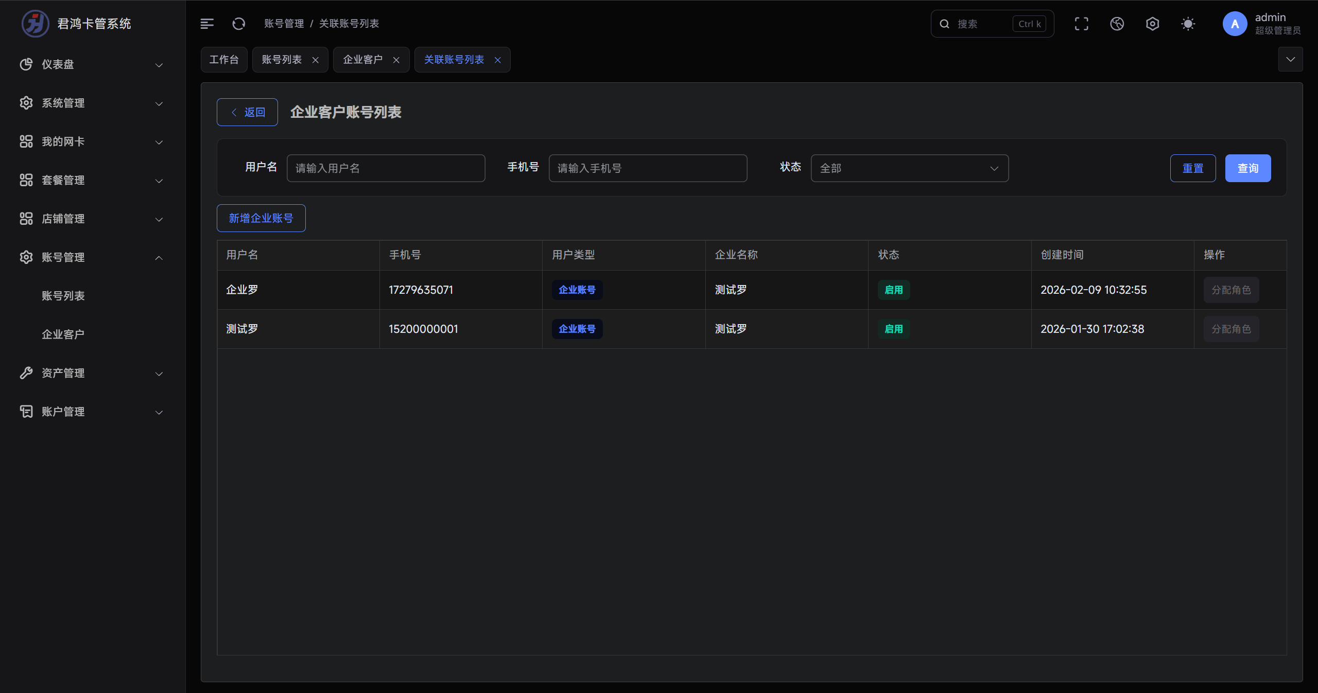The height and width of the screenshot is (693, 1318).
Task: Focus the 手机号 input field
Action: (x=648, y=168)
